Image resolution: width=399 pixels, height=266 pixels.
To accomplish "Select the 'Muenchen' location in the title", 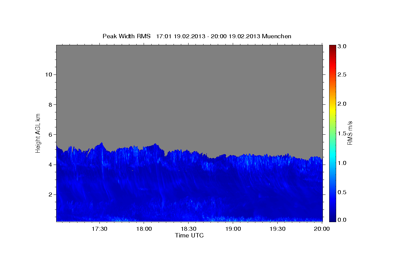I will pyautogui.click(x=277, y=36).
